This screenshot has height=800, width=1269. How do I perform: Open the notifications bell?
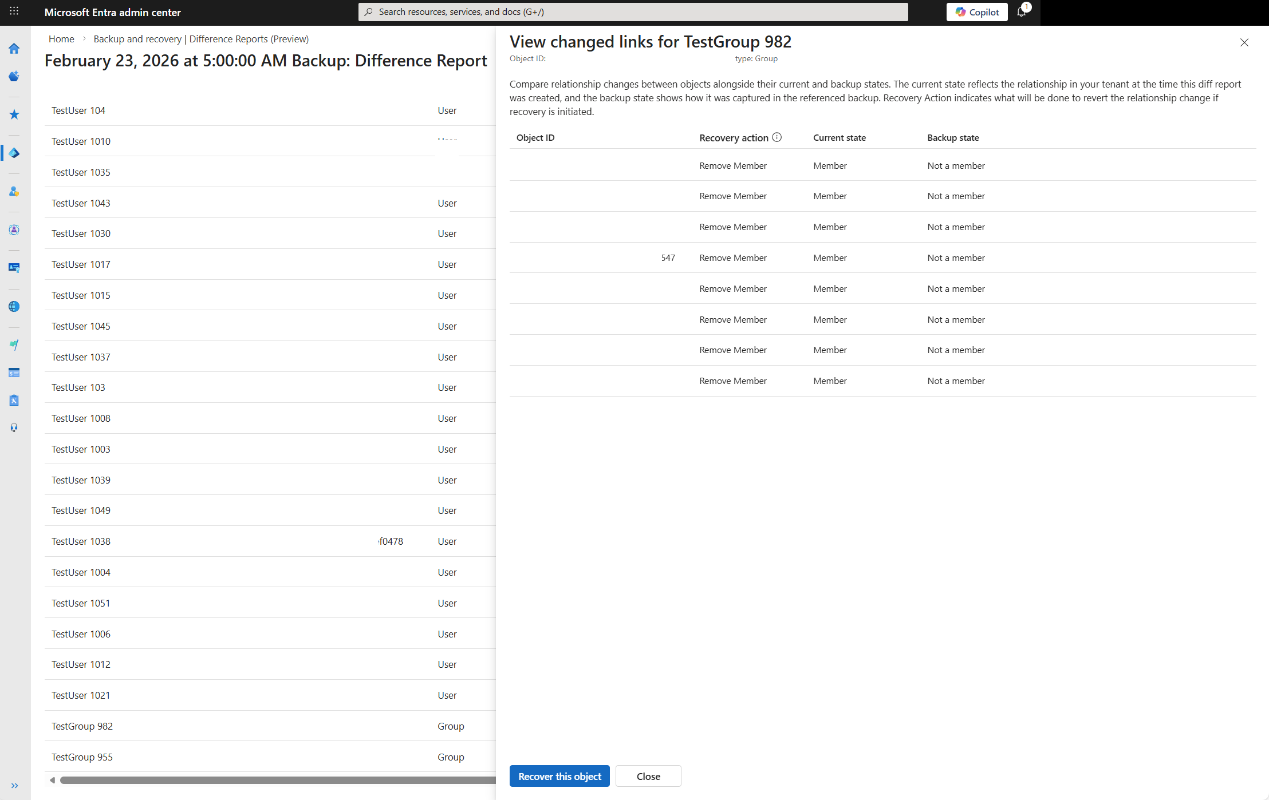pos(1023,11)
